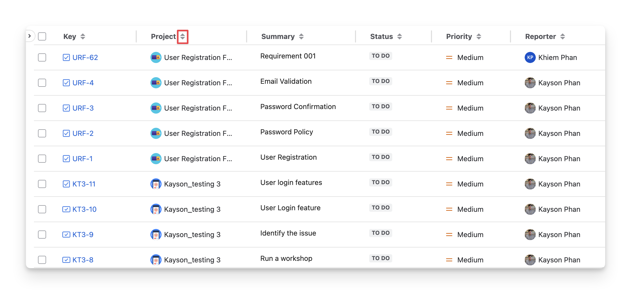
Task: Toggle the select-all checkbox in header
Action: pos(42,36)
